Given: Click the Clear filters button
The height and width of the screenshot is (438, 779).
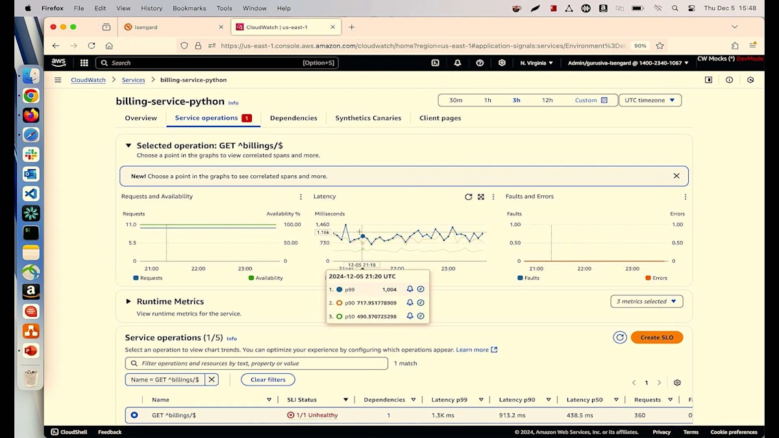Looking at the screenshot, I should click(x=267, y=380).
